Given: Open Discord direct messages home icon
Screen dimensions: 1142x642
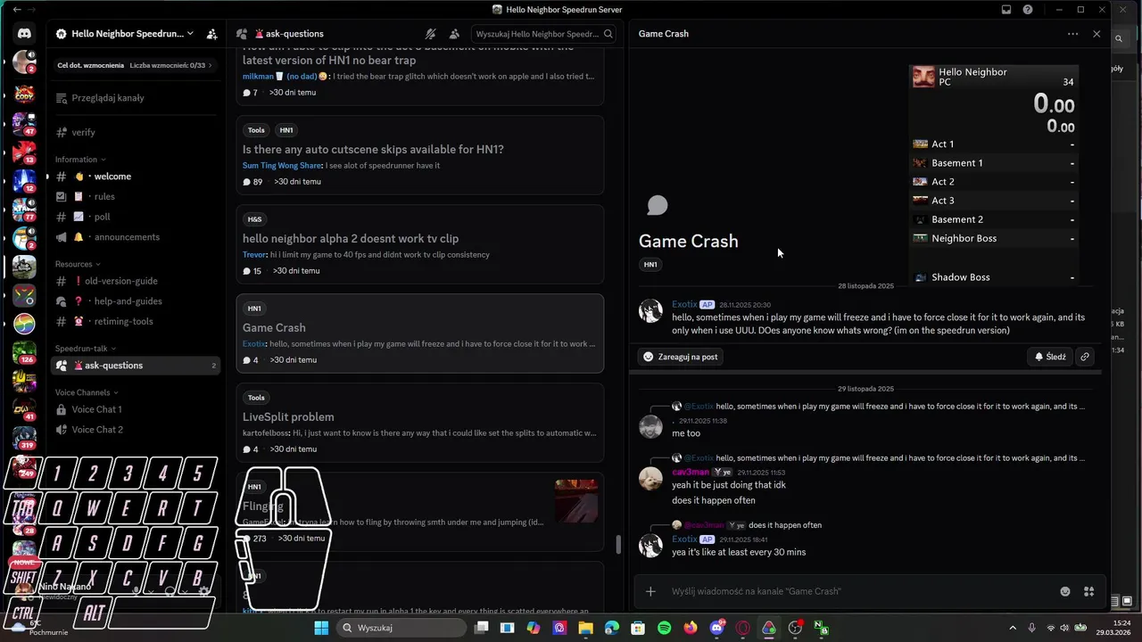Looking at the screenshot, I should pos(24,34).
